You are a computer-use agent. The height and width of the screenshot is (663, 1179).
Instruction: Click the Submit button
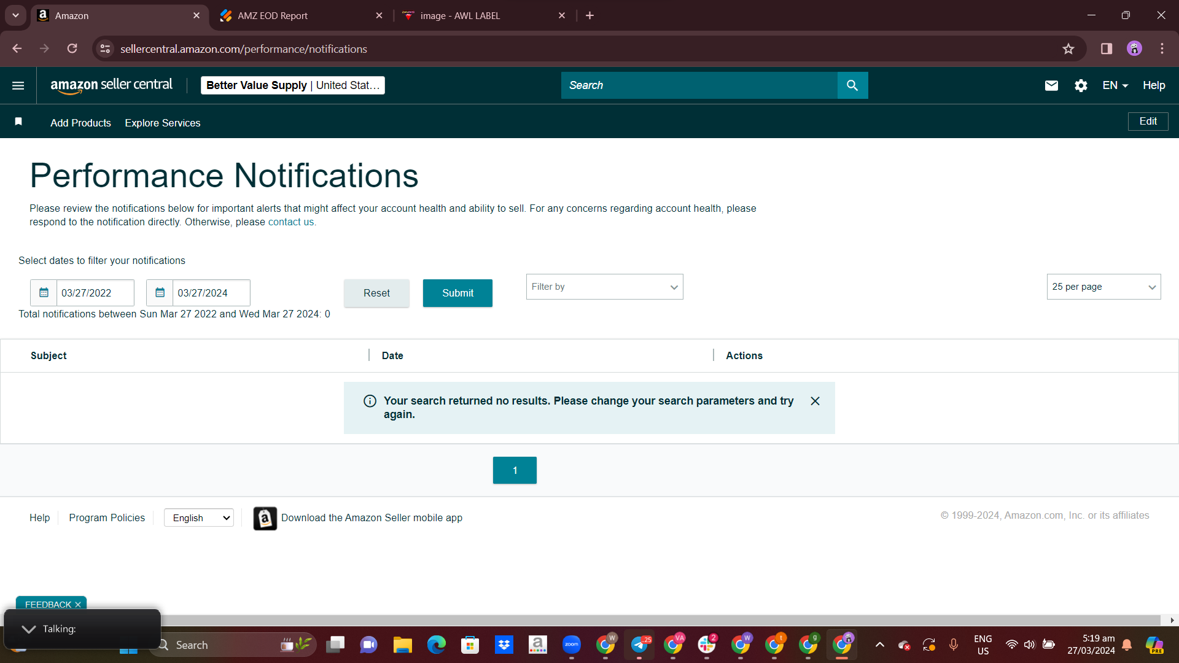tap(457, 293)
